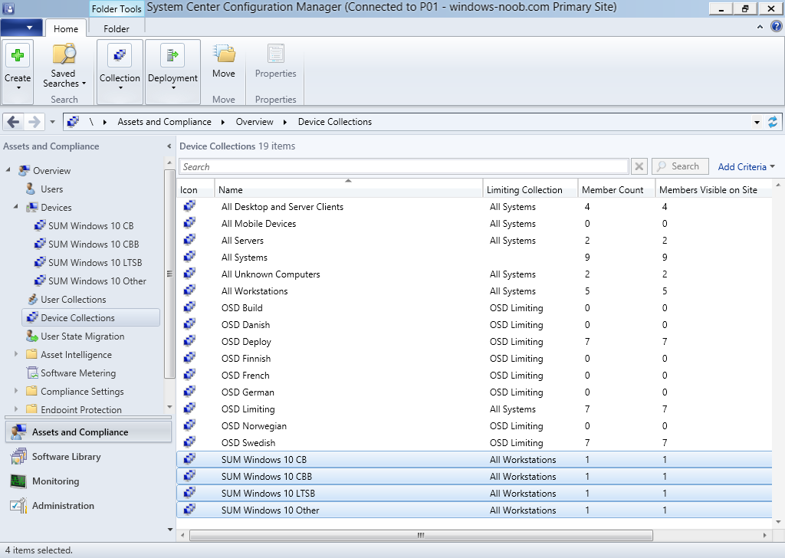Select the OSD Limiting collection row
The image size is (785, 558).
point(474,409)
